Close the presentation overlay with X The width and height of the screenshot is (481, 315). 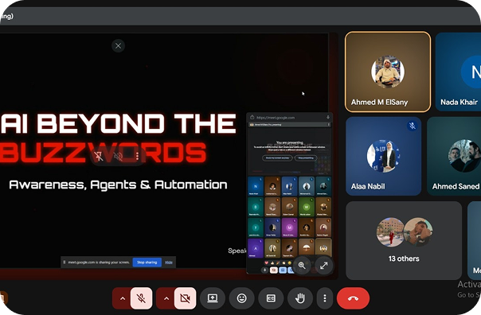118,46
